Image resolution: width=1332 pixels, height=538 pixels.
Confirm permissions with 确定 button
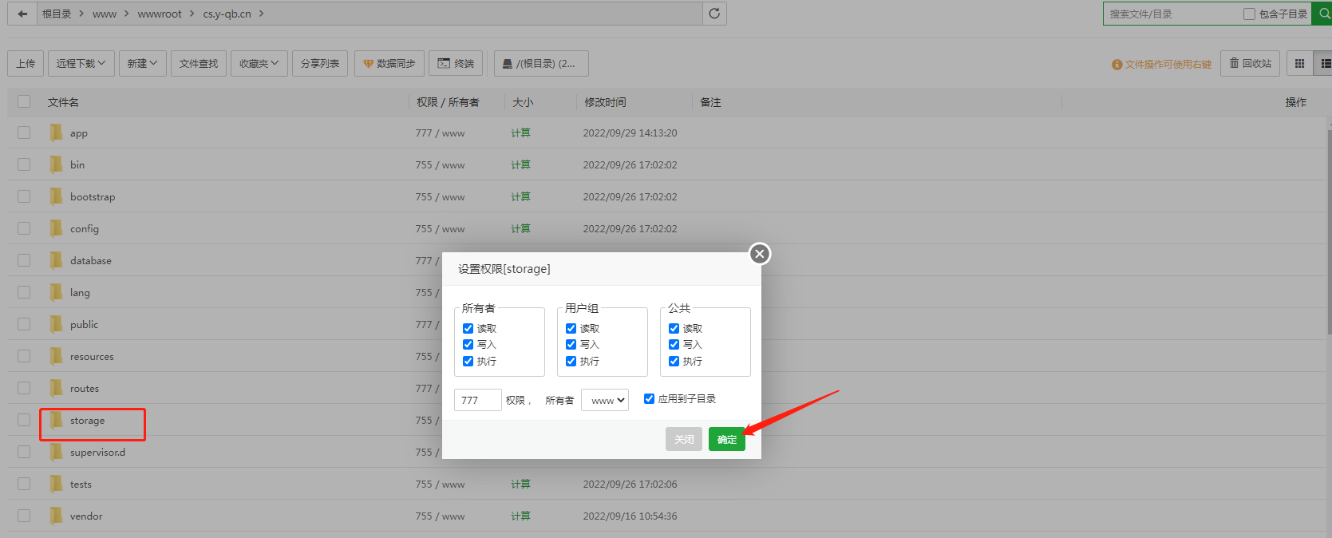pyautogui.click(x=727, y=439)
